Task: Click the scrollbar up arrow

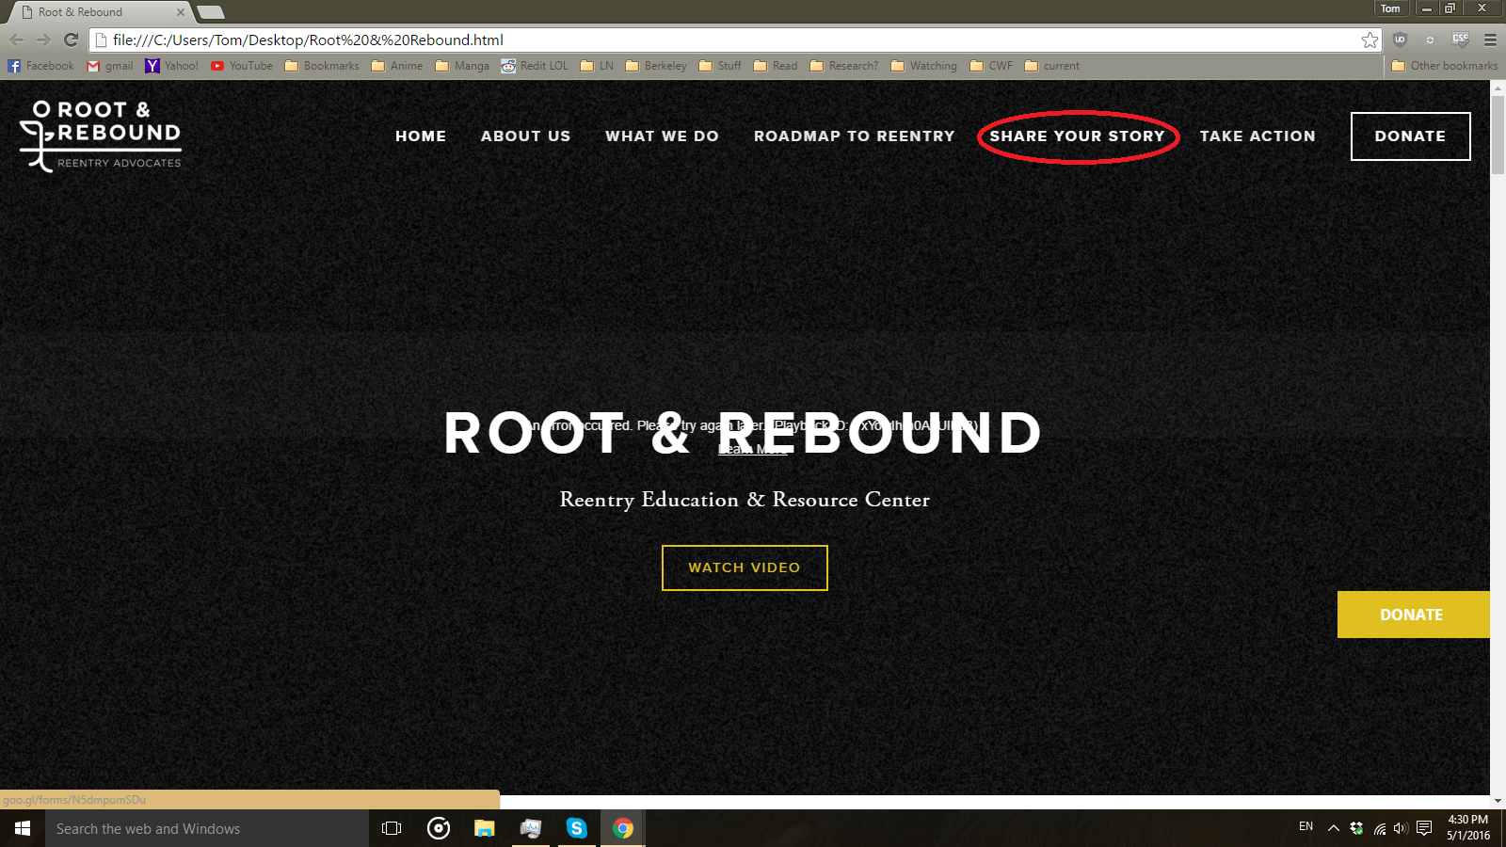Action: tap(1498, 88)
